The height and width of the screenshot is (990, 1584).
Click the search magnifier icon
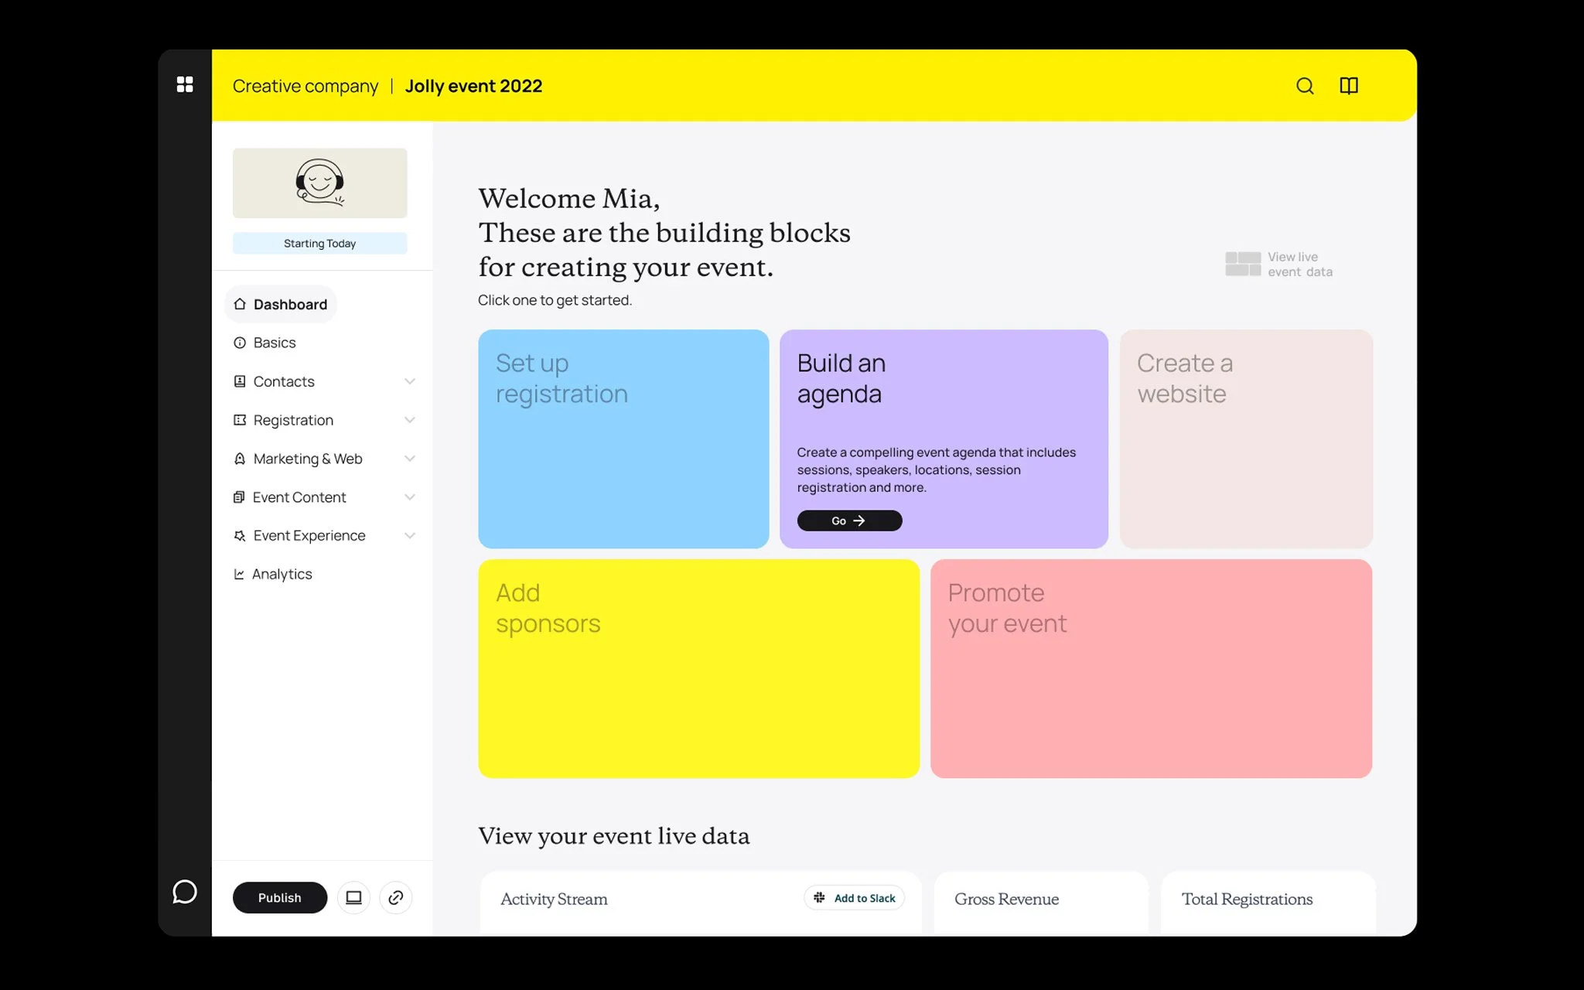click(1305, 86)
